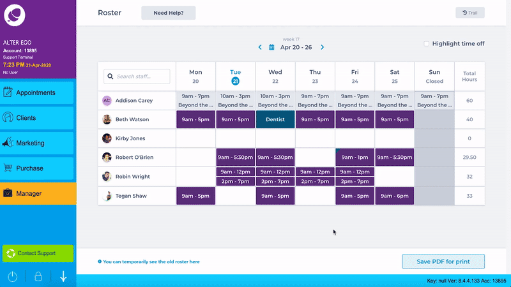Click Addison Carey's AC avatar
This screenshot has height=287, width=511.
click(x=107, y=100)
